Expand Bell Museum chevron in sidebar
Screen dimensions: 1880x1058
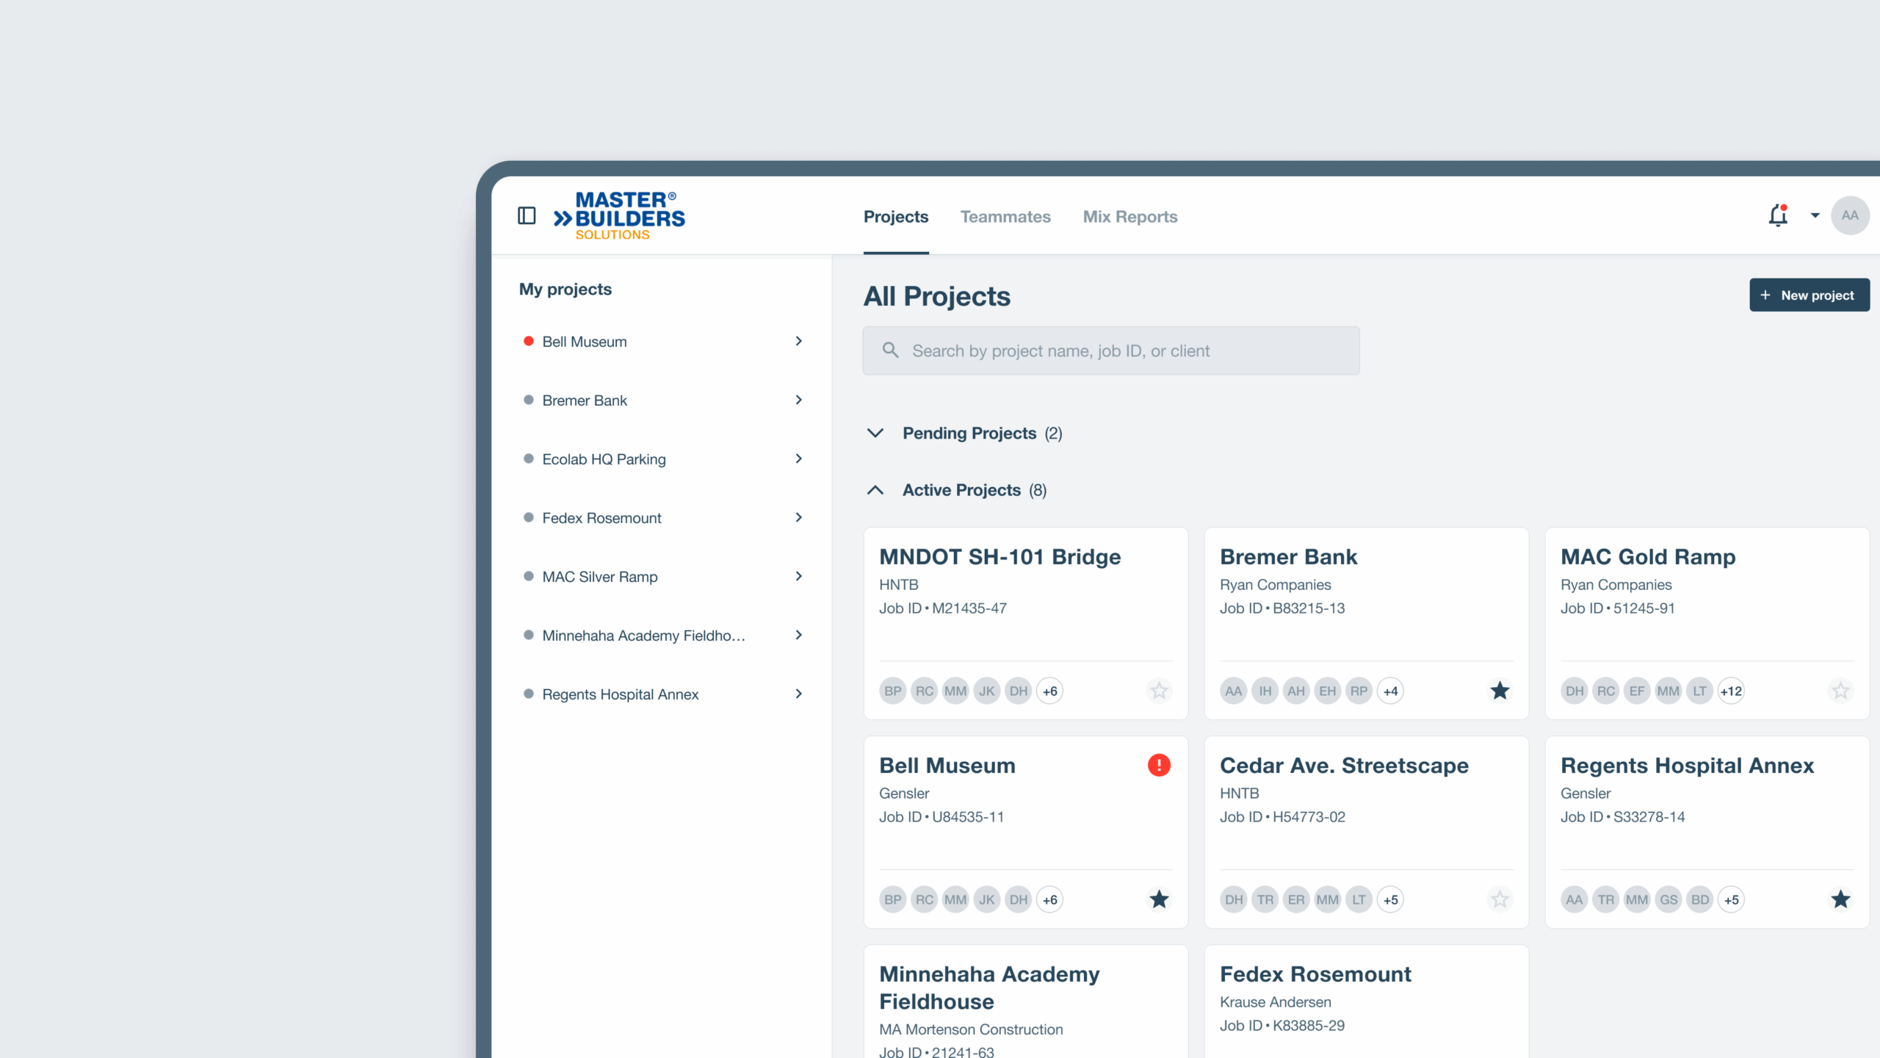[x=799, y=341]
